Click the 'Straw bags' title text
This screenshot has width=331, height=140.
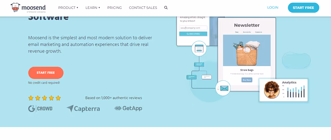[247, 70]
